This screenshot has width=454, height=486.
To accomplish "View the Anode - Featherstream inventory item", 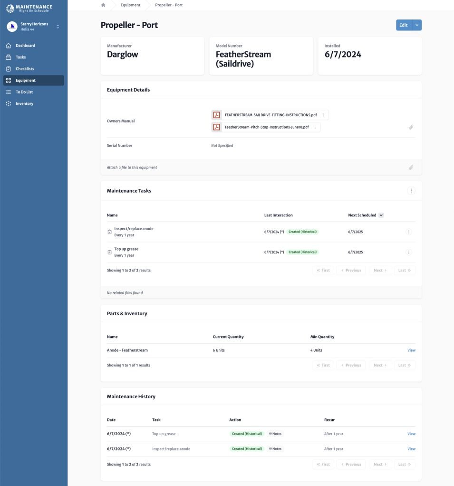I will [x=412, y=350].
